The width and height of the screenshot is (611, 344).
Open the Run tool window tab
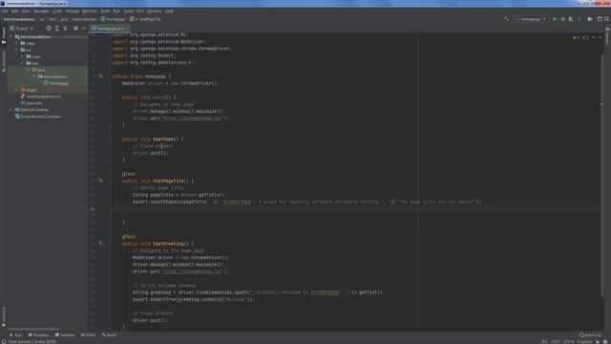[x=15, y=335]
